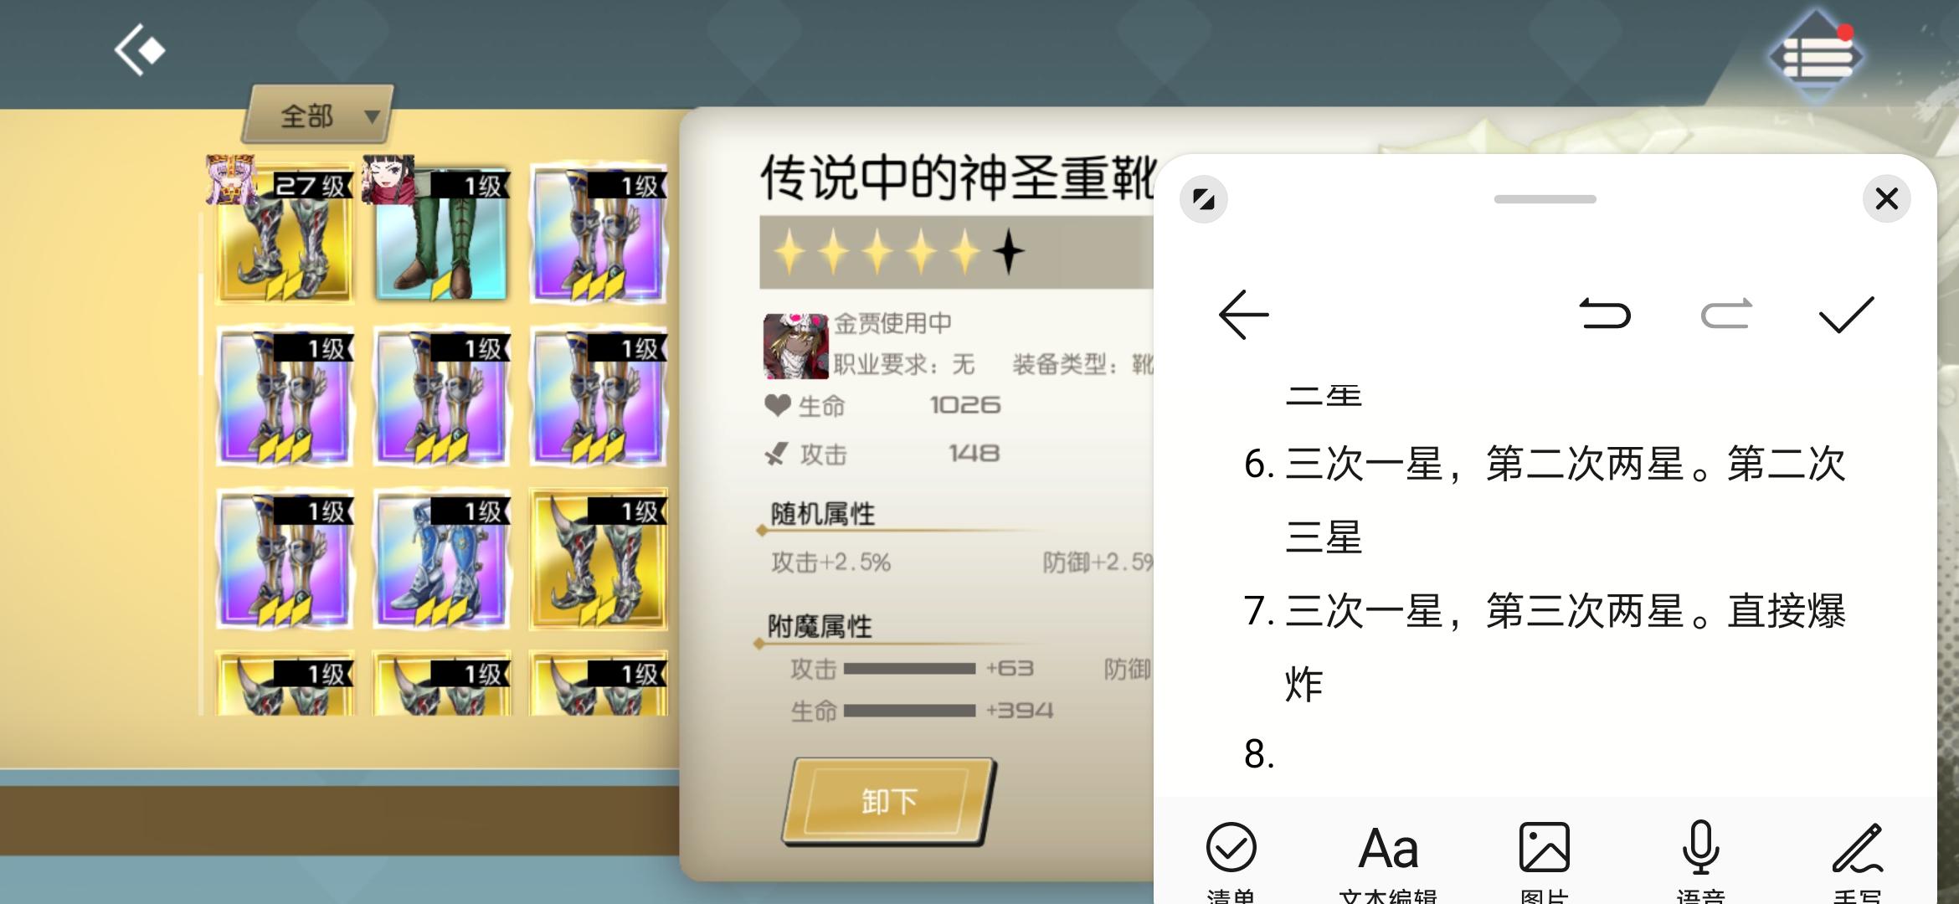1959x904 pixels.
Task: Select the green boots equipment item
Action: 441,233
